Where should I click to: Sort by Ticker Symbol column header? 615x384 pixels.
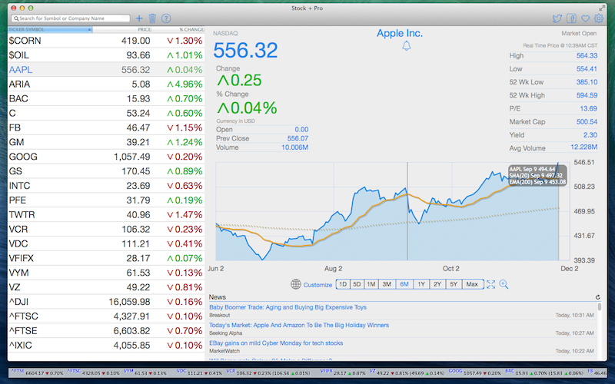tap(50, 29)
